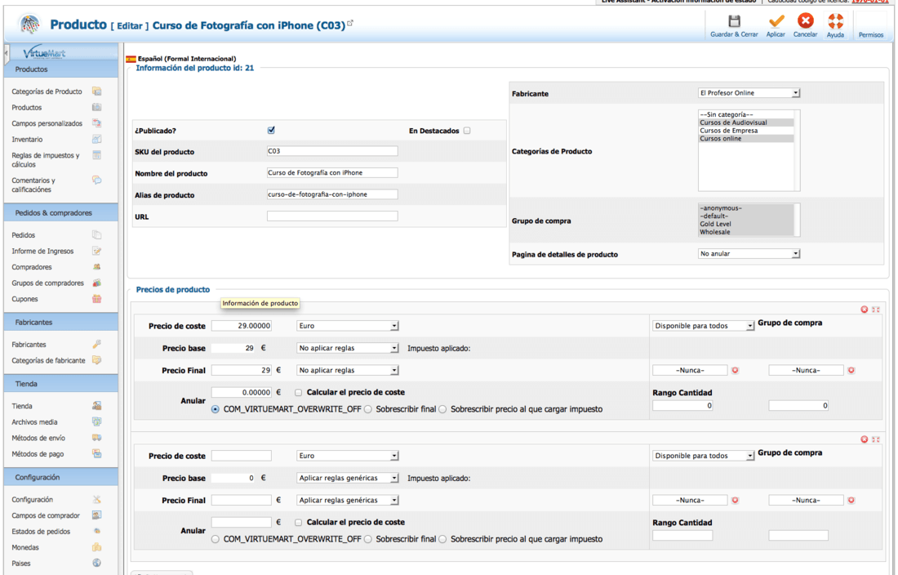898x575 pixels.
Task: Open first Precio Final No aplicar reglas dropdown
Action: pyautogui.click(x=347, y=371)
